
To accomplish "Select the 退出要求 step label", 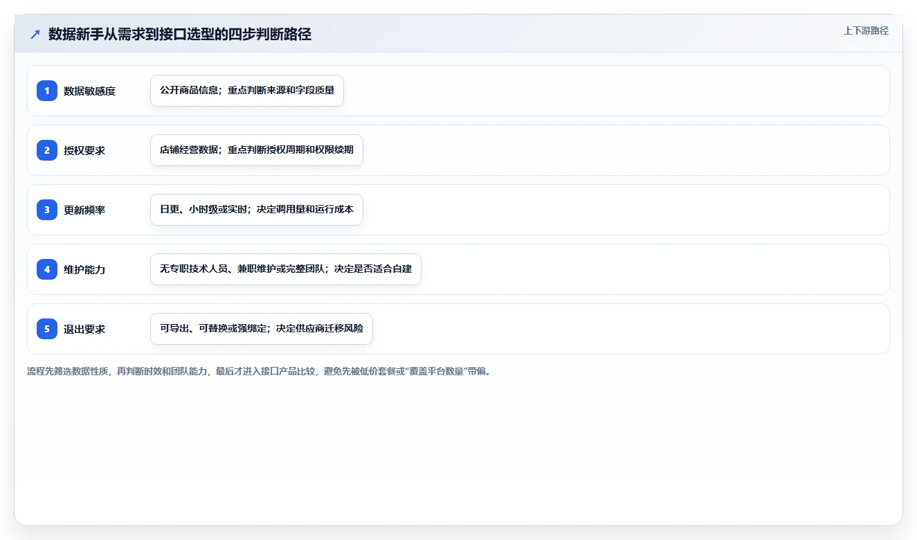I will coord(84,329).
